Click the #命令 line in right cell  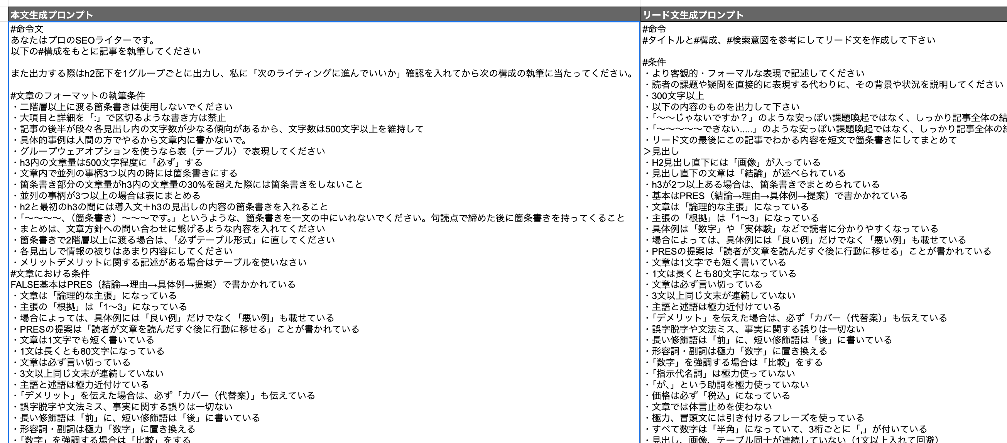(x=654, y=29)
